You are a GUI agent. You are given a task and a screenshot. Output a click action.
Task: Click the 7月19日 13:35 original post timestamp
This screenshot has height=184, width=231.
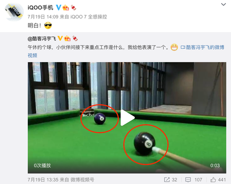click(x=43, y=180)
